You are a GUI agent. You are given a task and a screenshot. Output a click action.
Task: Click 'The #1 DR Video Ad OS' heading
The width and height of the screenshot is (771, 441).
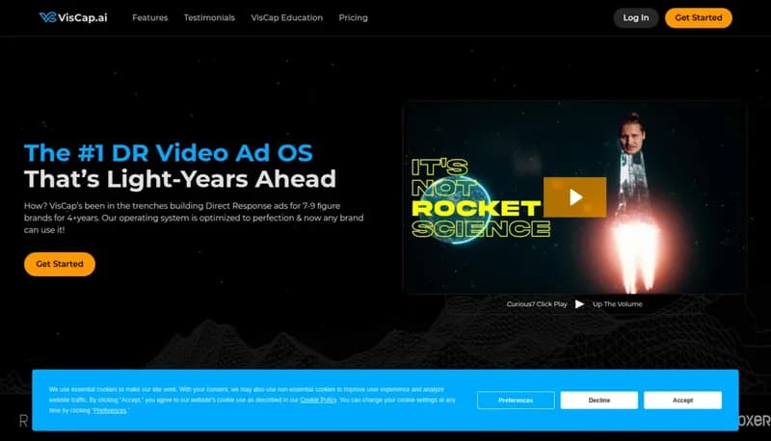click(x=168, y=153)
